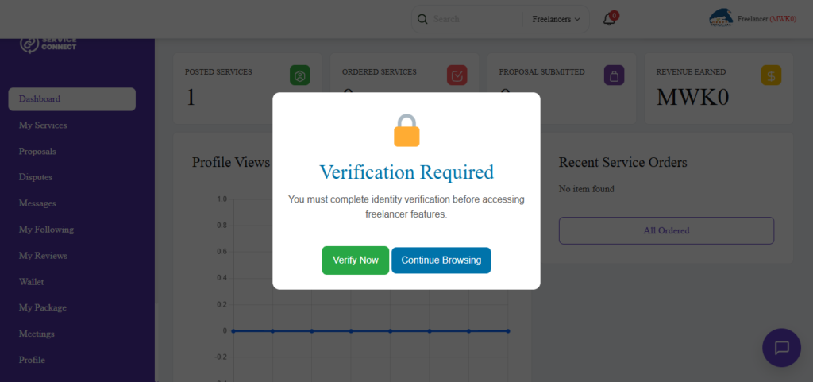
Task: Click the search magnifier icon
Action: (x=422, y=19)
